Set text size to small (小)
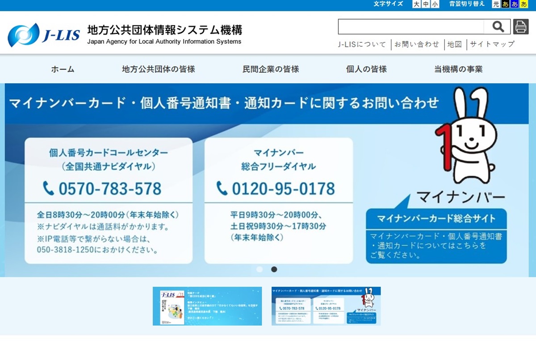This screenshot has height=359, width=536. [435, 4]
